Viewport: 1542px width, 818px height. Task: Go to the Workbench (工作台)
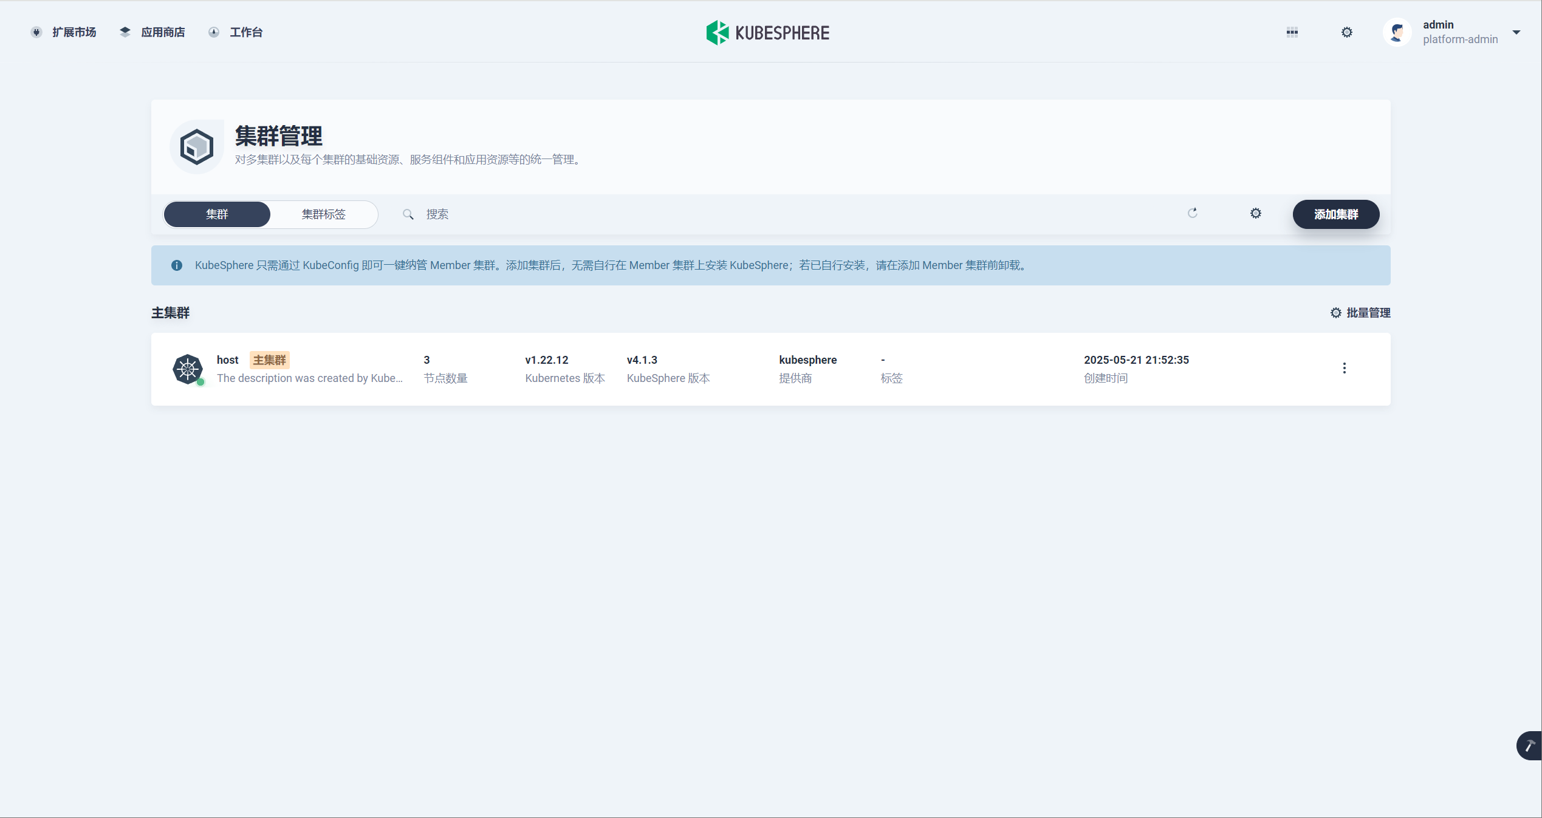tap(235, 32)
